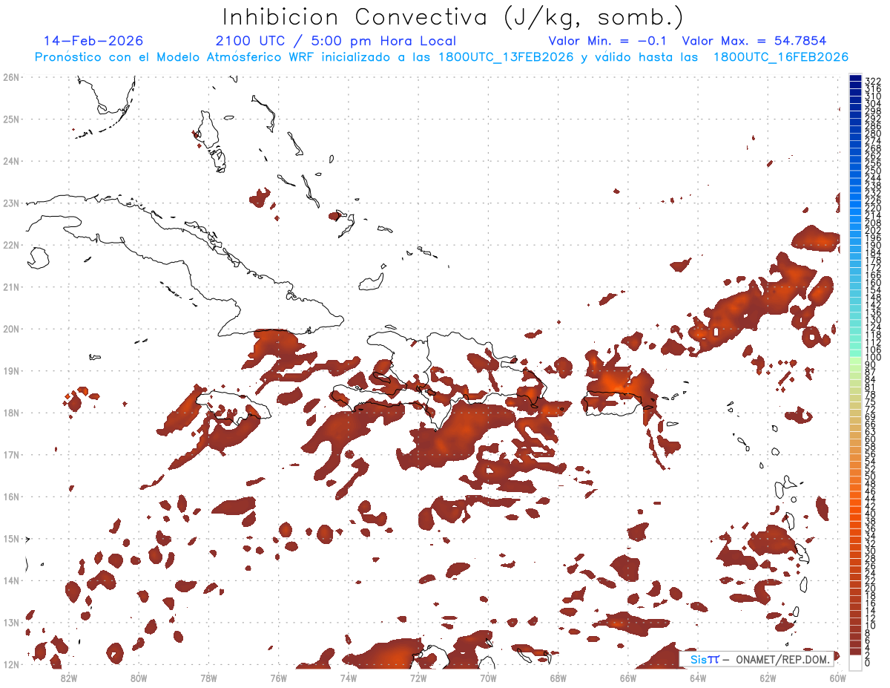Image resolution: width=890 pixels, height=688 pixels.
Task: Click the title 'Inhibicion Convectiva (J/kg, somb.)'
Action: point(453,17)
